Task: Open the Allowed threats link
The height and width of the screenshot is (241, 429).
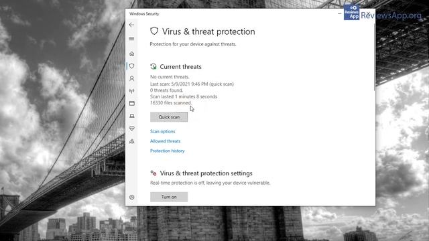Action: pos(166,141)
